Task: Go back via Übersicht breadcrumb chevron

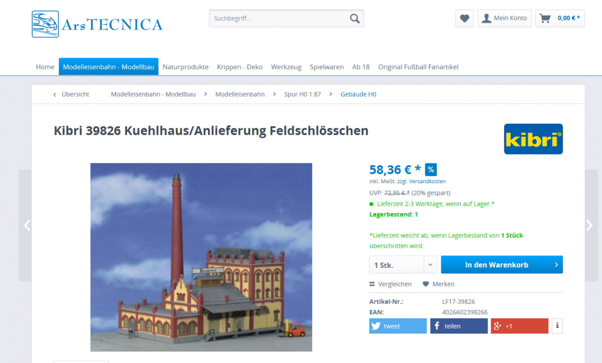Action: pos(55,94)
